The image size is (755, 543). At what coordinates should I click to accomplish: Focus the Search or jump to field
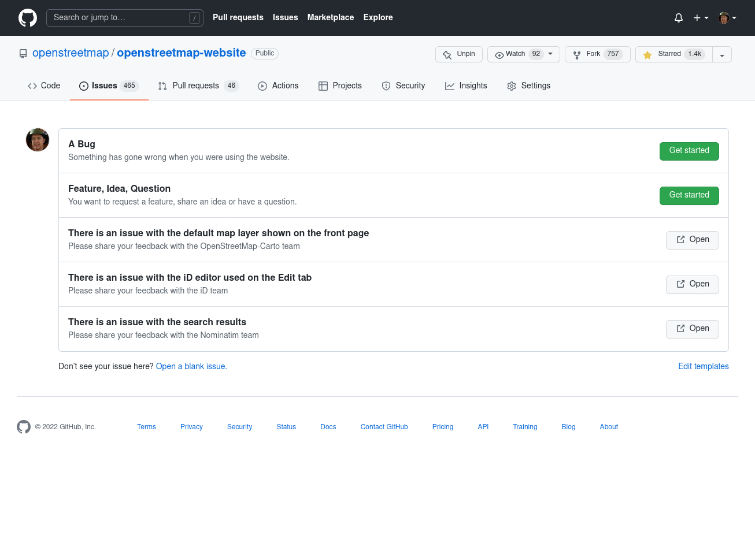(x=125, y=18)
